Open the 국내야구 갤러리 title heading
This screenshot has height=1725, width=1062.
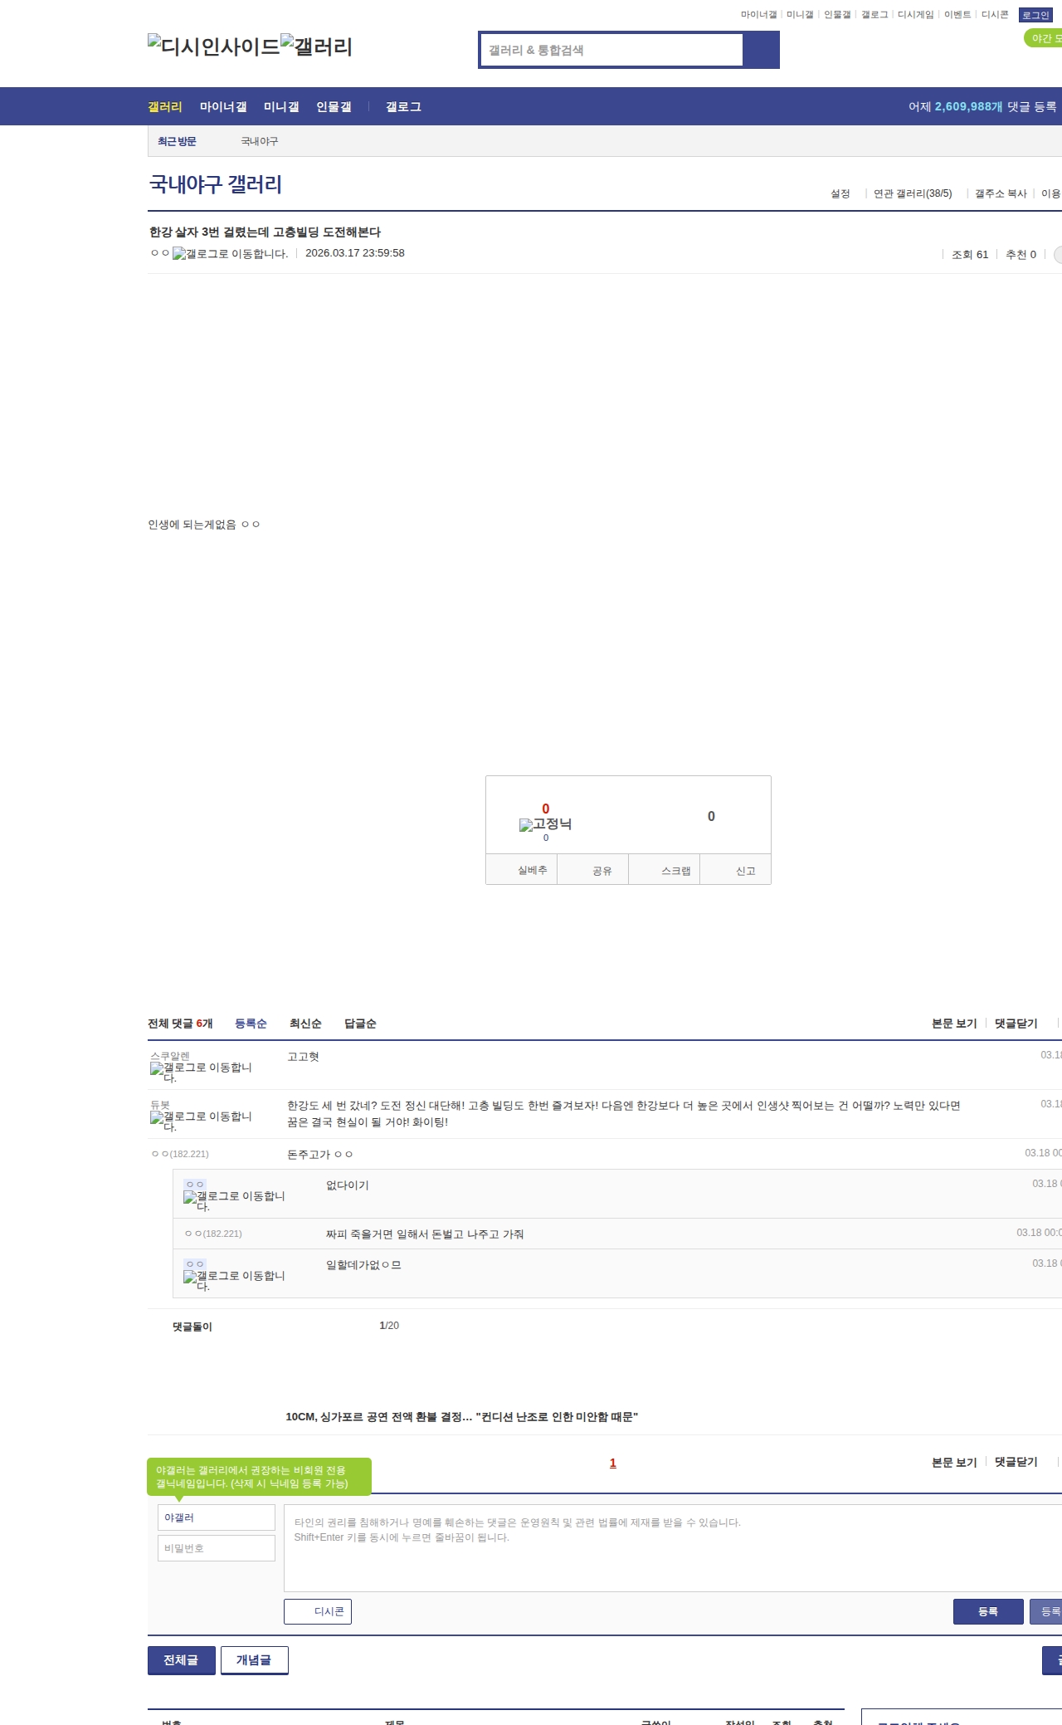[x=216, y=184]
